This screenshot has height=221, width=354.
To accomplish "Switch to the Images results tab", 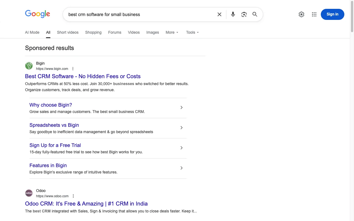I will 152,32.
